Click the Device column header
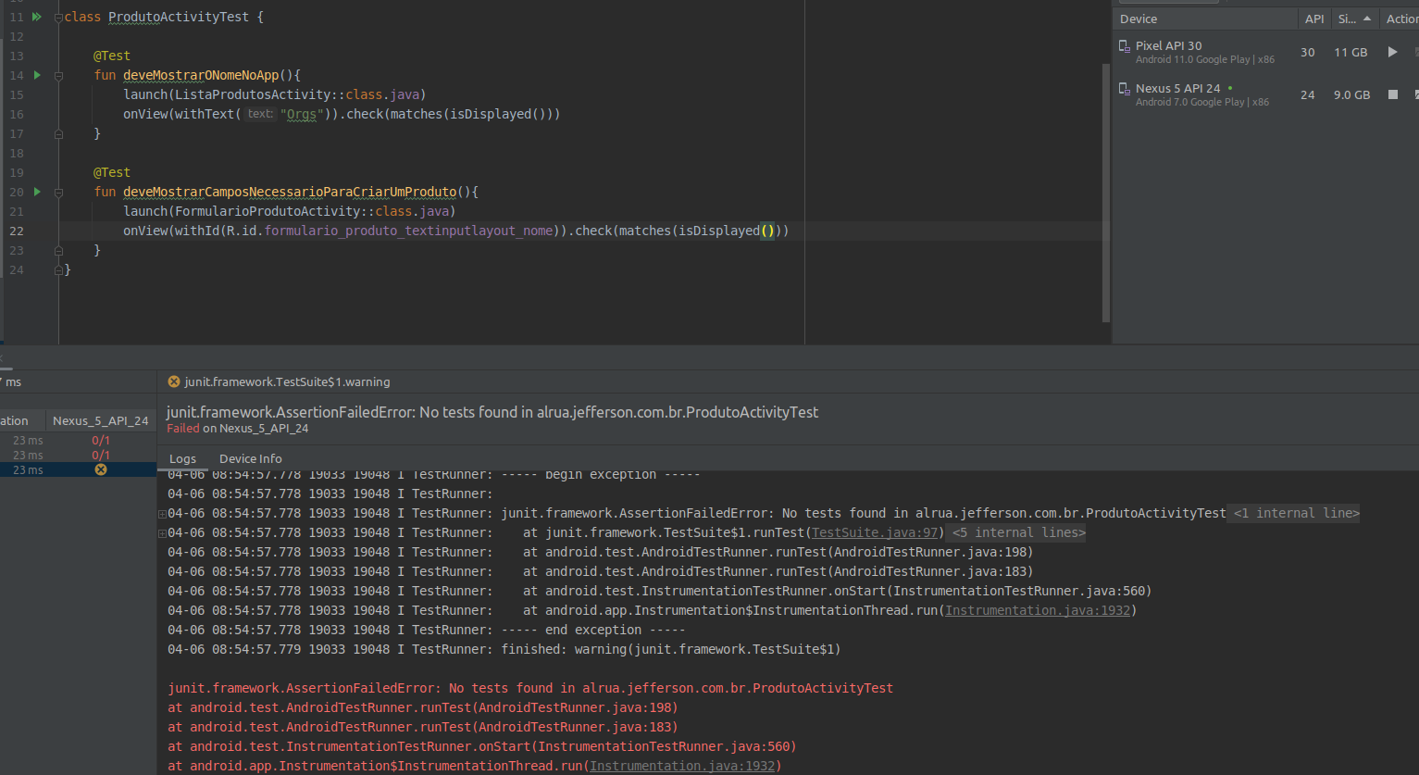1419x775 pixels. tap(1205, 19)
